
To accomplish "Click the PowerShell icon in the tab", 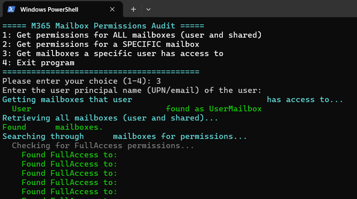I will tap(11, 9).
